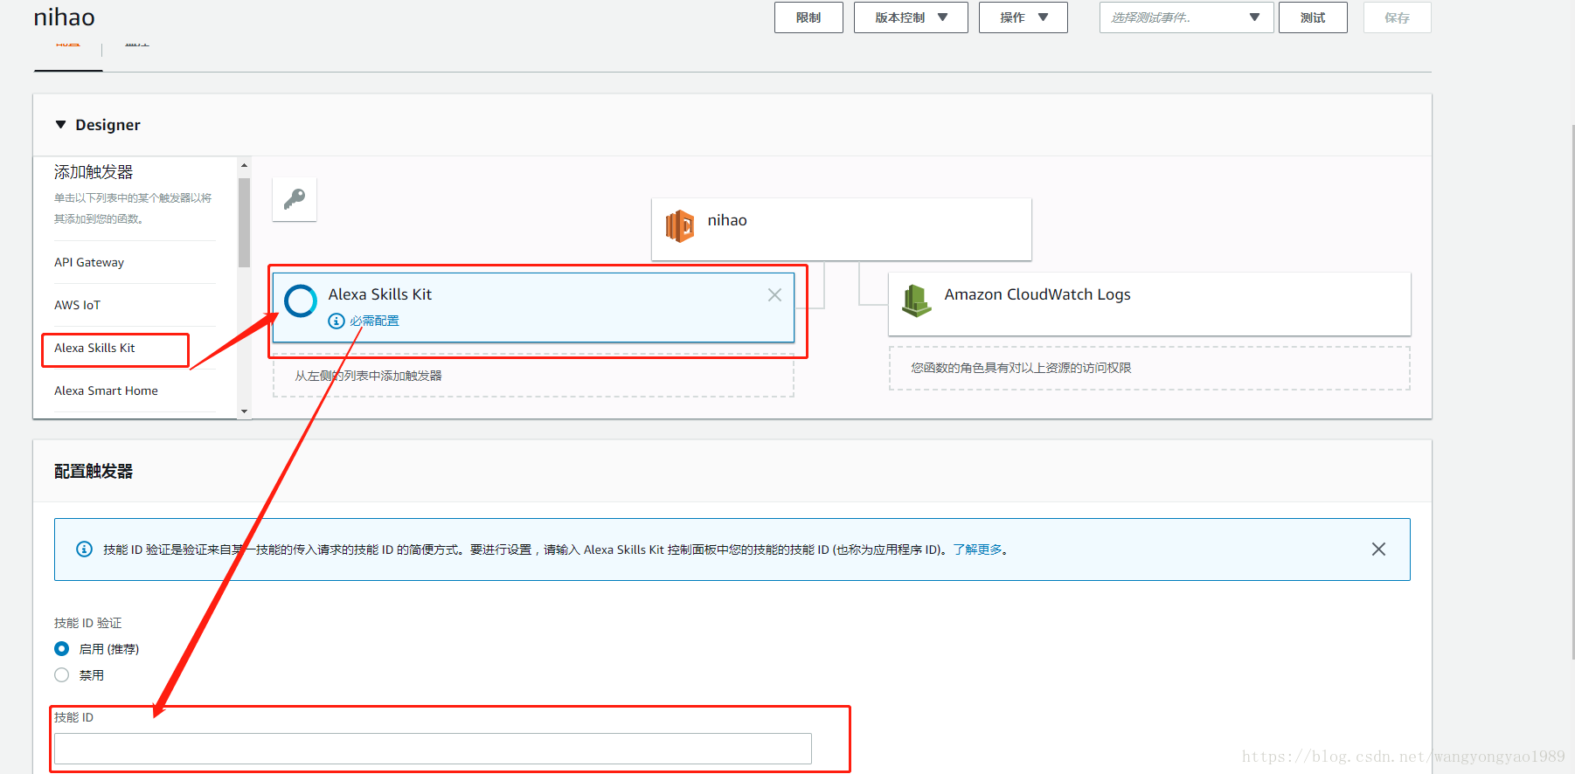Click the Alexa Skills Kit ring icon
The image size is (1575, 774).
[301, 301]
